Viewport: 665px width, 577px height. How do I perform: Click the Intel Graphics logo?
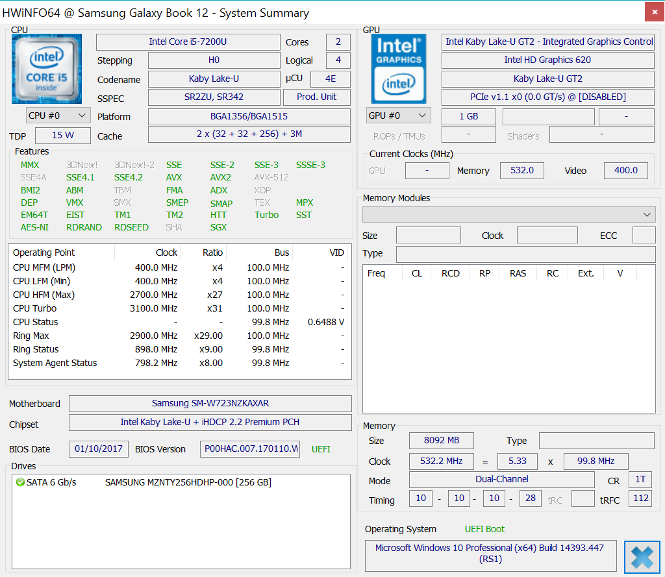[399, 69]
